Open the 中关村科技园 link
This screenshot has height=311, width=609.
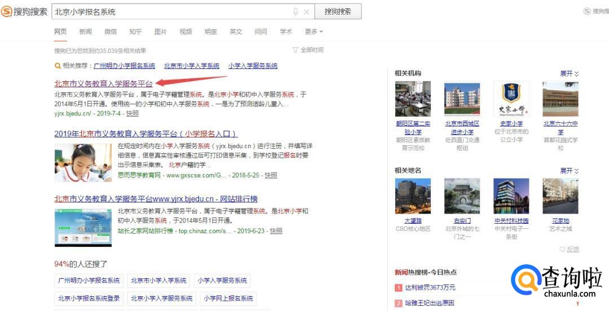pos(511,221)
